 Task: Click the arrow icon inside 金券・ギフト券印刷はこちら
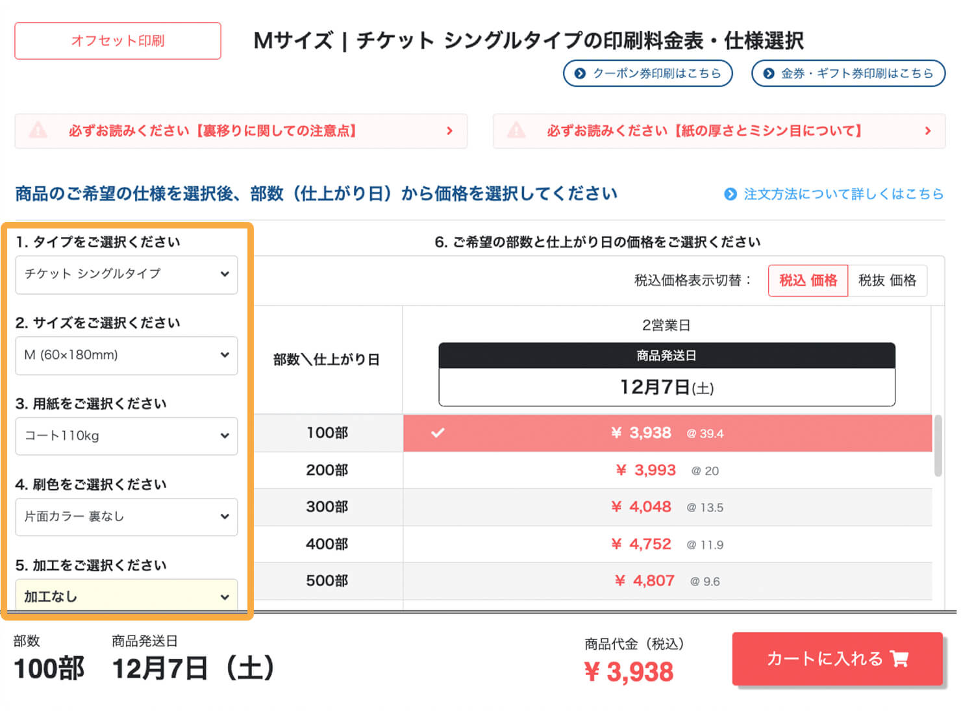click(x=768, y=73)
